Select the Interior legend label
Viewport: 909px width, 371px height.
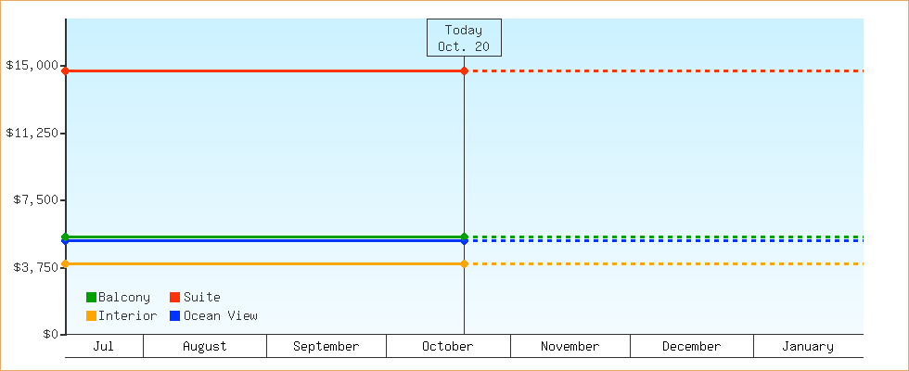[x=127, y=316]
